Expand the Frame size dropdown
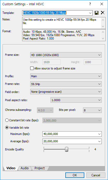Image resolution: width=108 pixels, height=180 pixels. [66, 55]
